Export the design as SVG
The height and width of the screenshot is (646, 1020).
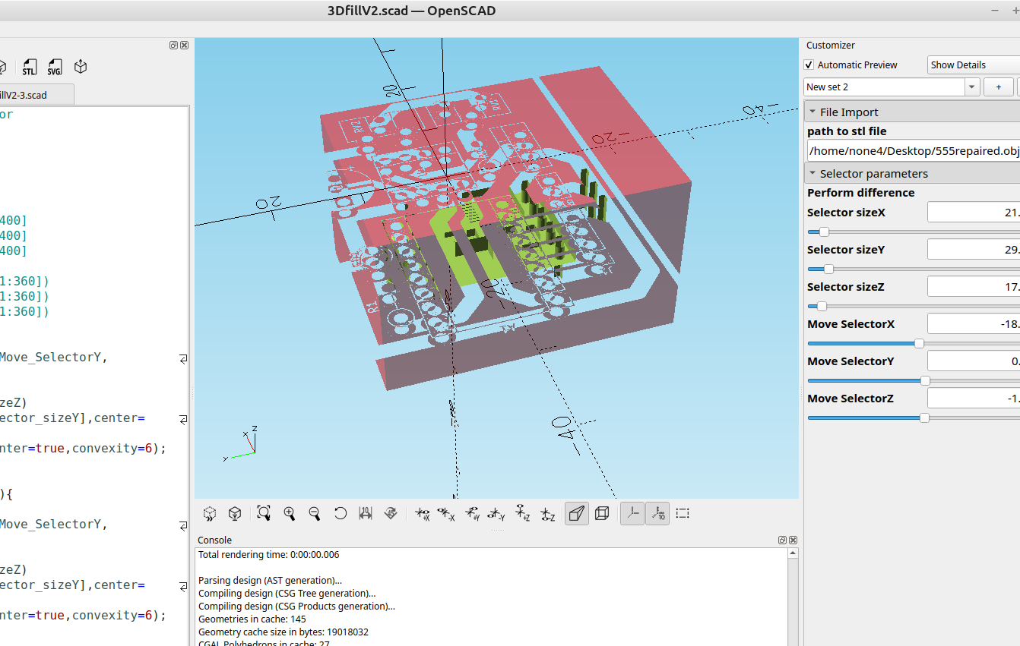tap(55, 67)
